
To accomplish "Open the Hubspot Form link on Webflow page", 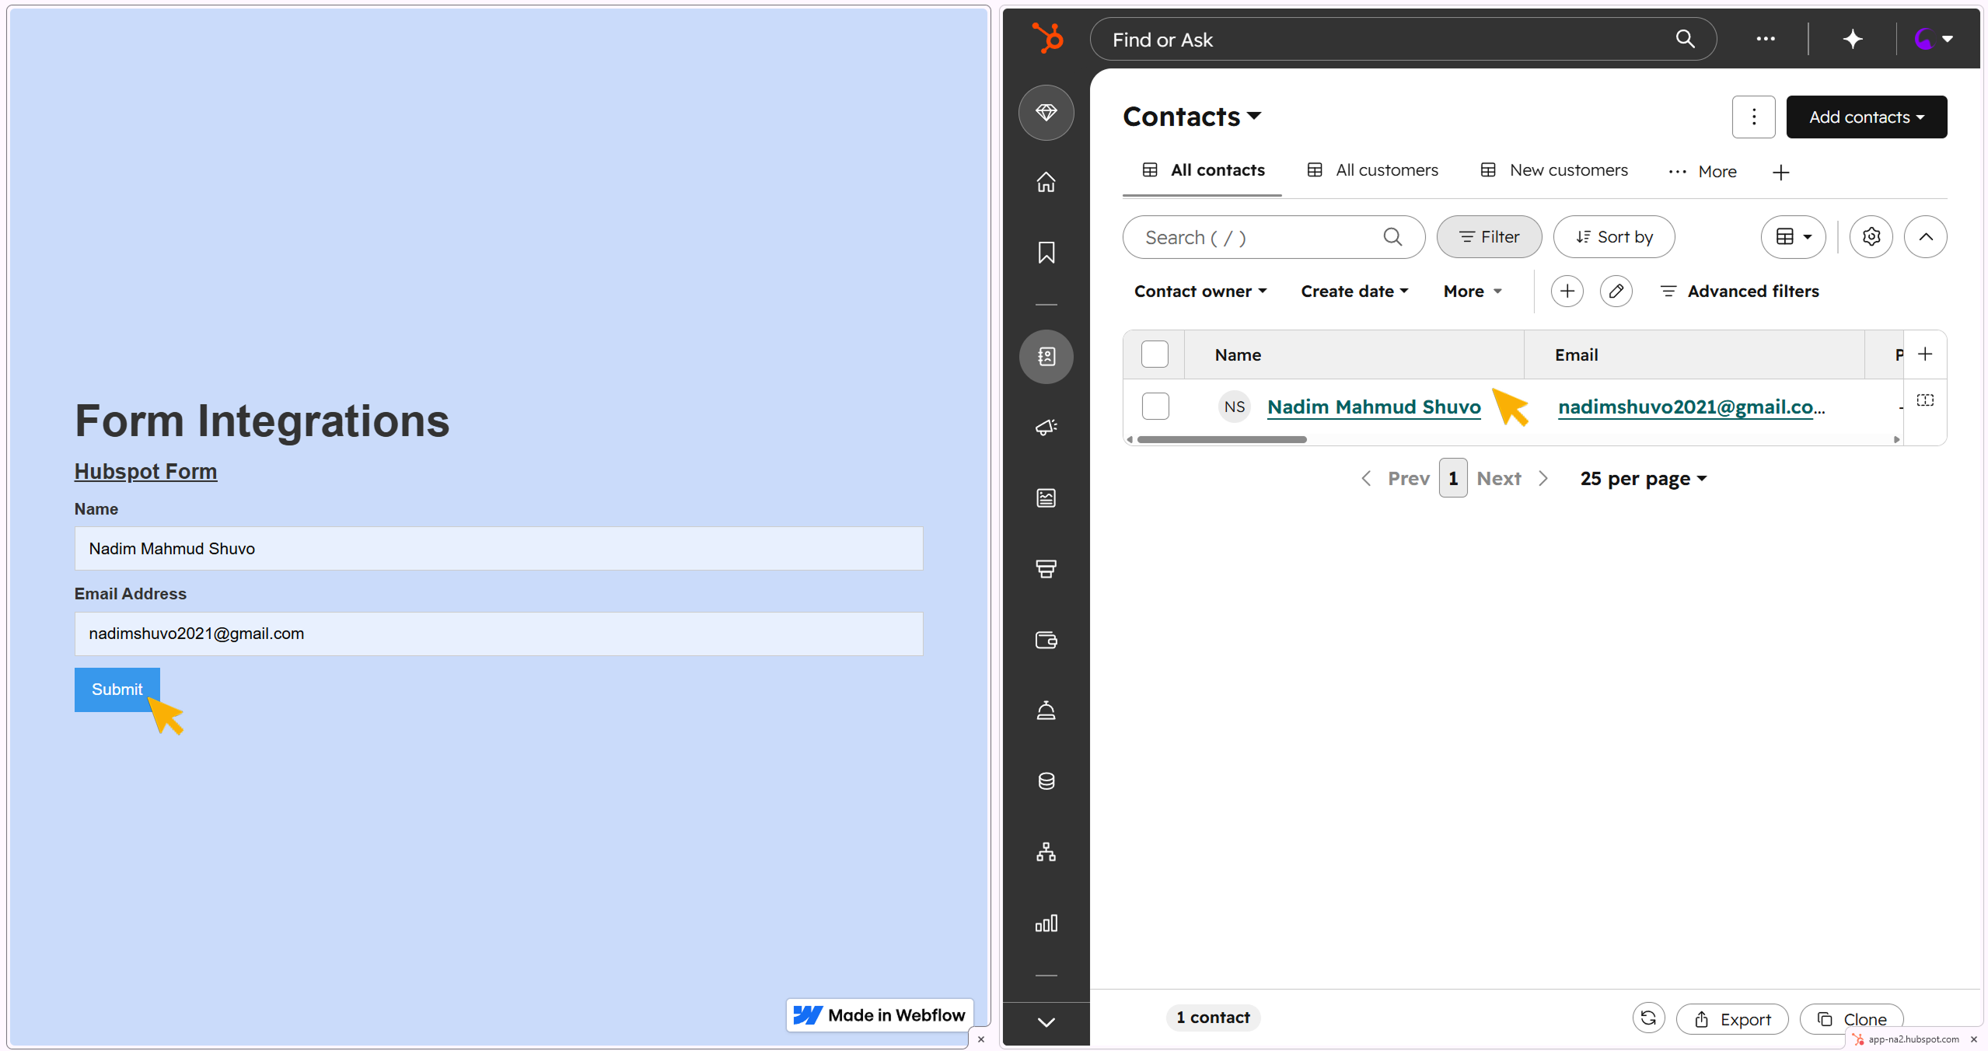I will tap(145, 472).
